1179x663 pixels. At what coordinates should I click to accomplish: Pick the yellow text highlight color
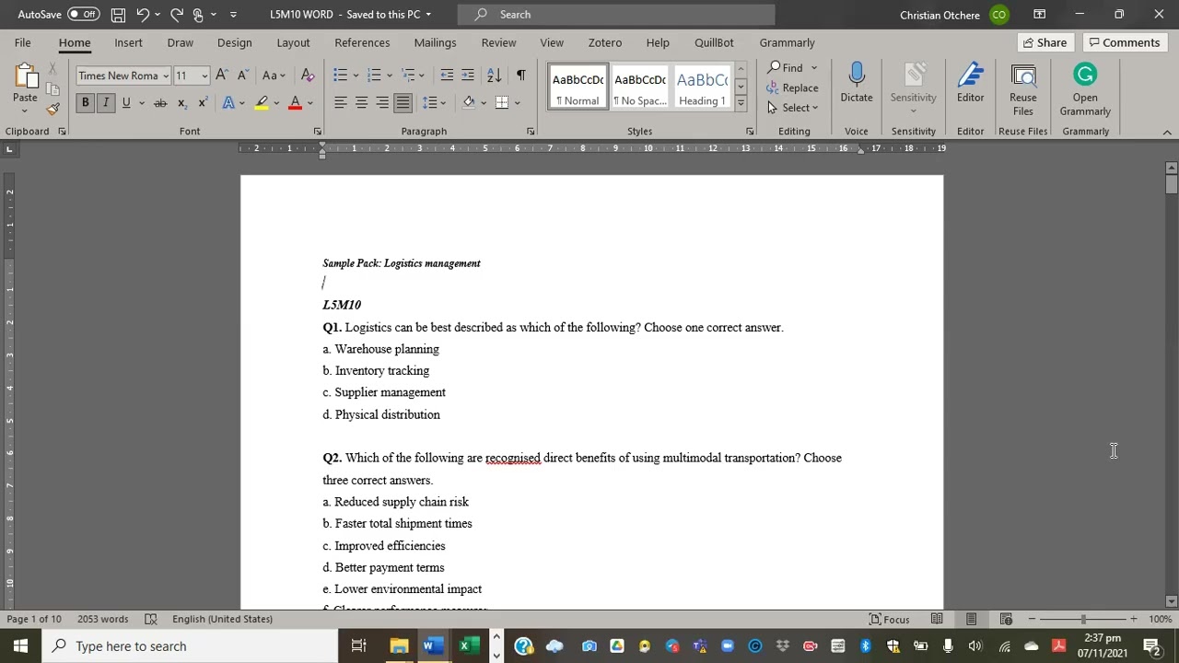(262, 102)
